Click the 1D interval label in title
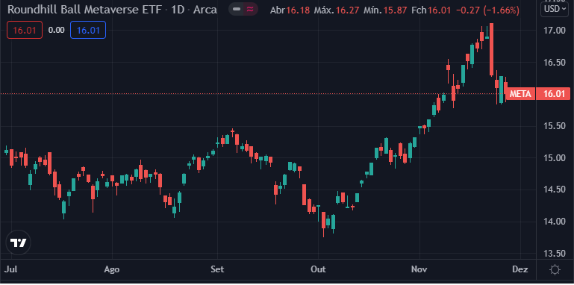 pyautogui.click(x=177, y=10)
